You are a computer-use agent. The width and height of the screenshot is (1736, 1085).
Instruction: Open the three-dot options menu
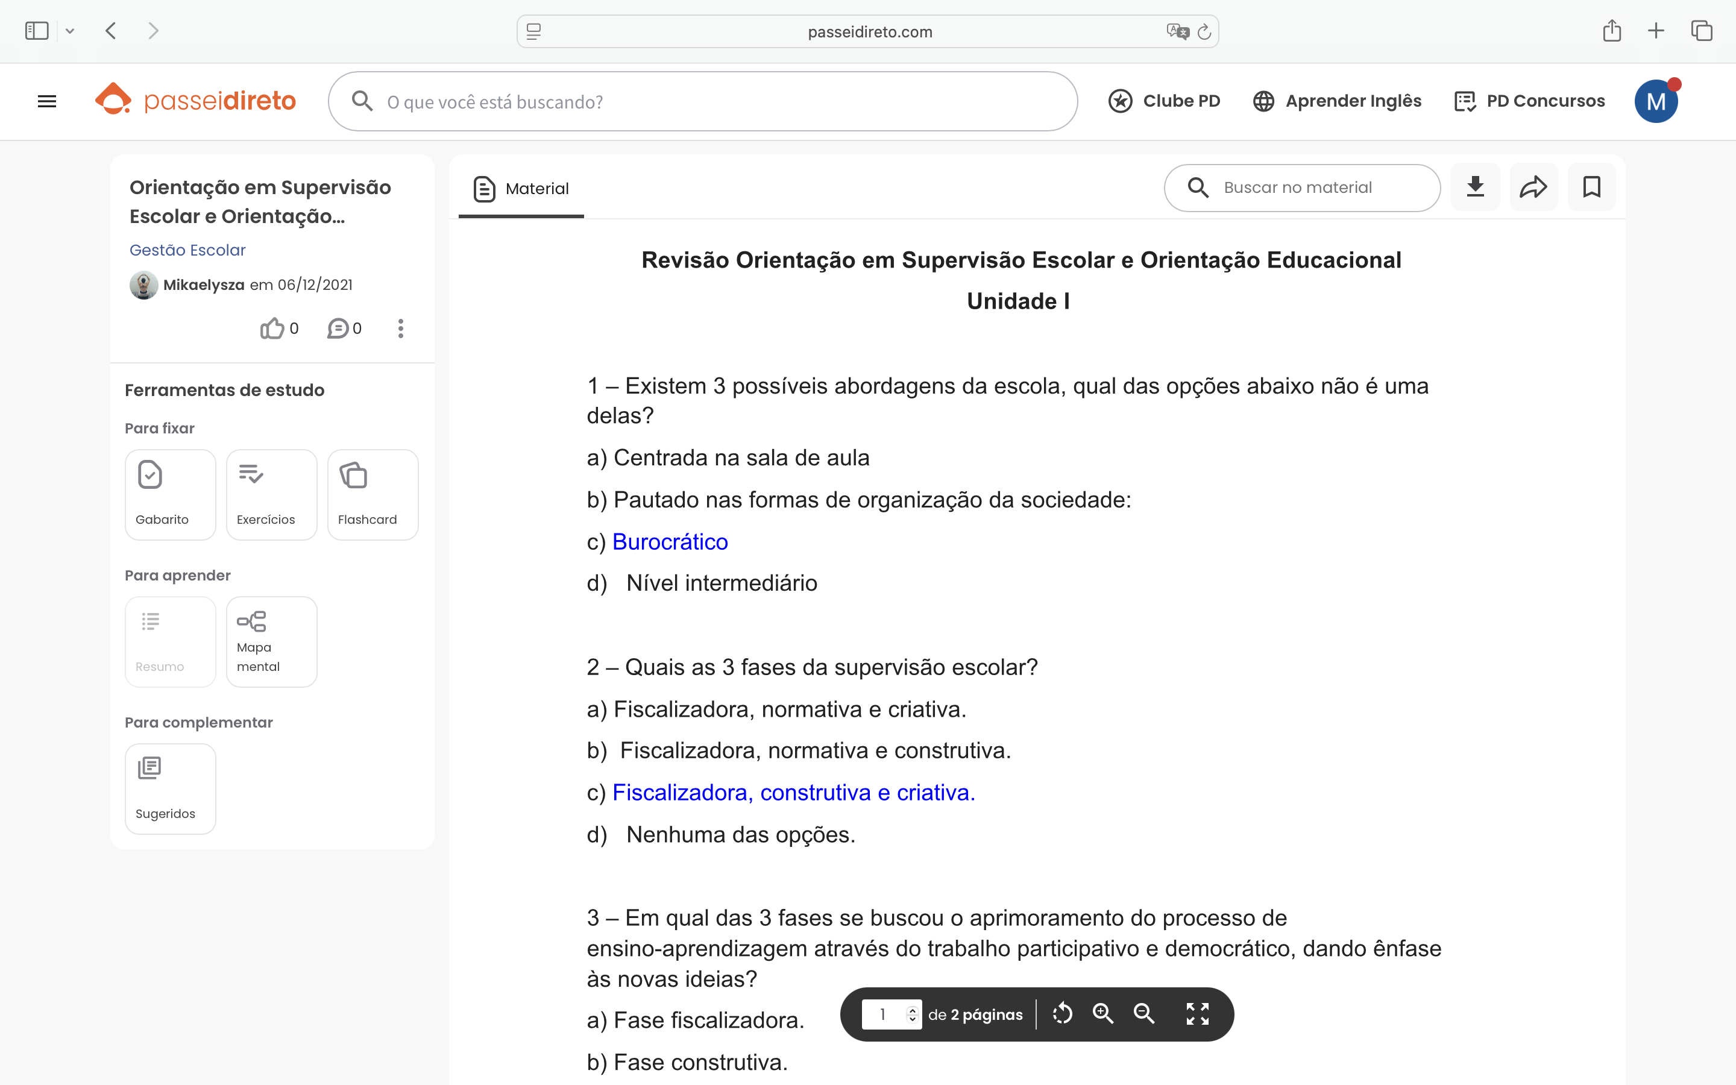(400, 329)
